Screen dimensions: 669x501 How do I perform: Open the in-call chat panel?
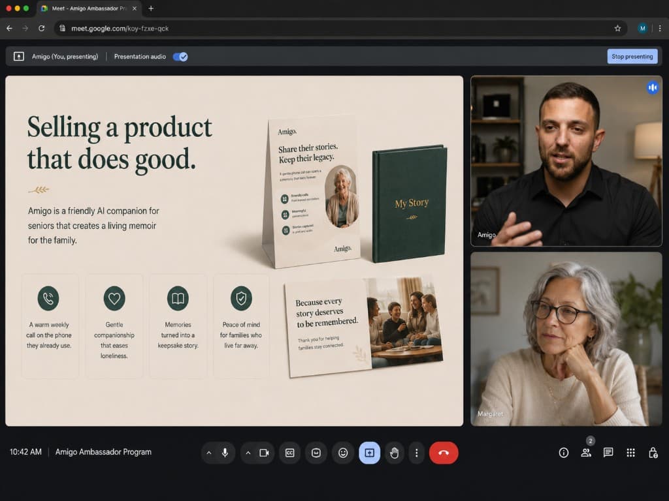coord(608,453)
